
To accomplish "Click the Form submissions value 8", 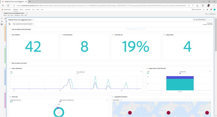I will 84,47.
